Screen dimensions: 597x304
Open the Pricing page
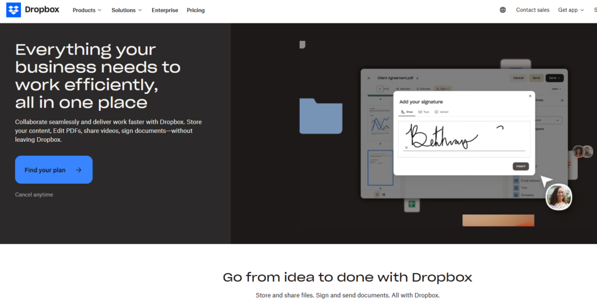pos(195,10)
